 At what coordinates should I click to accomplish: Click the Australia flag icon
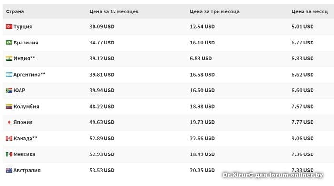pyautogui.click(x=9, y=170)
